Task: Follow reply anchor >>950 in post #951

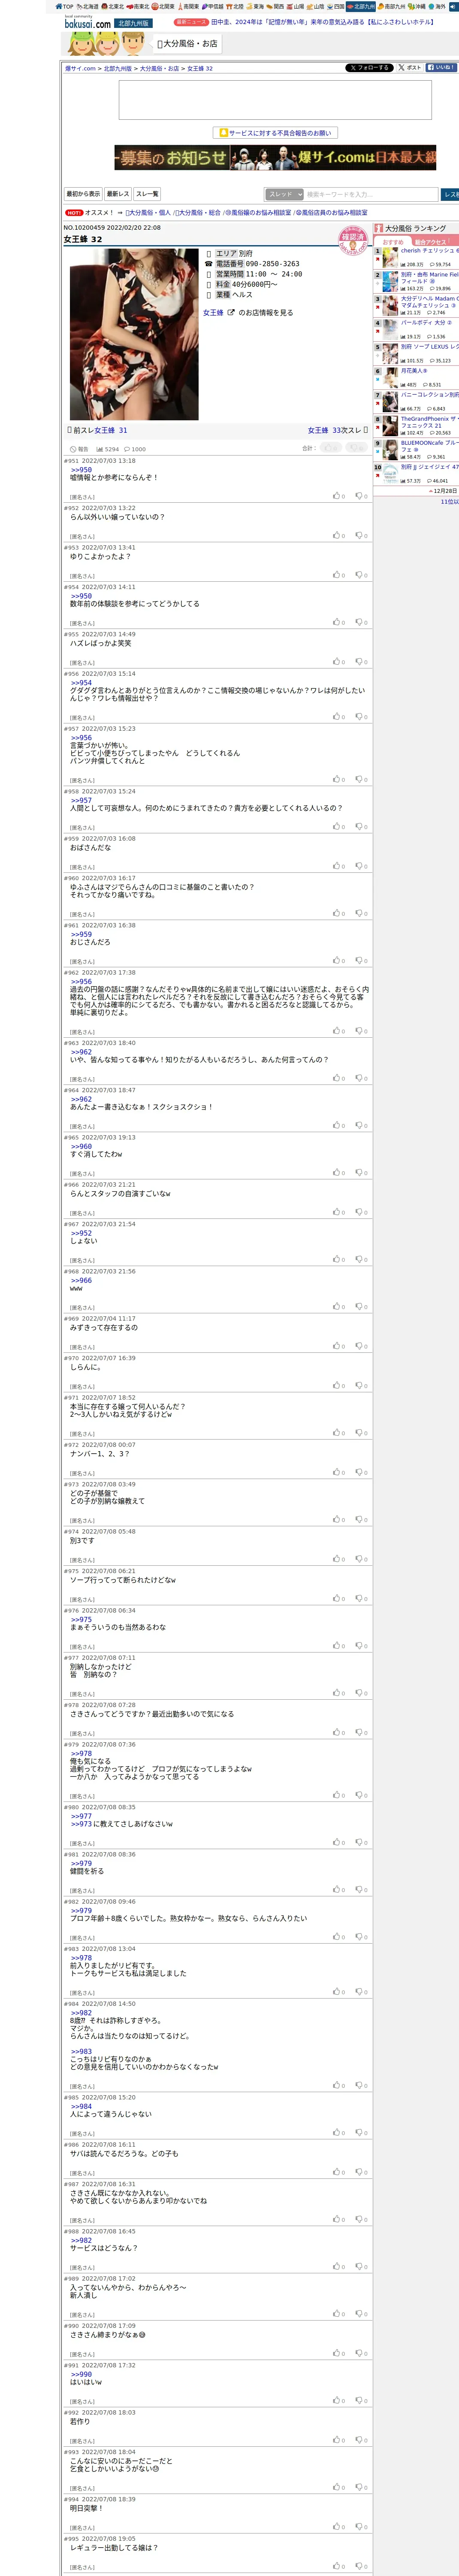Action: [81, 470]
